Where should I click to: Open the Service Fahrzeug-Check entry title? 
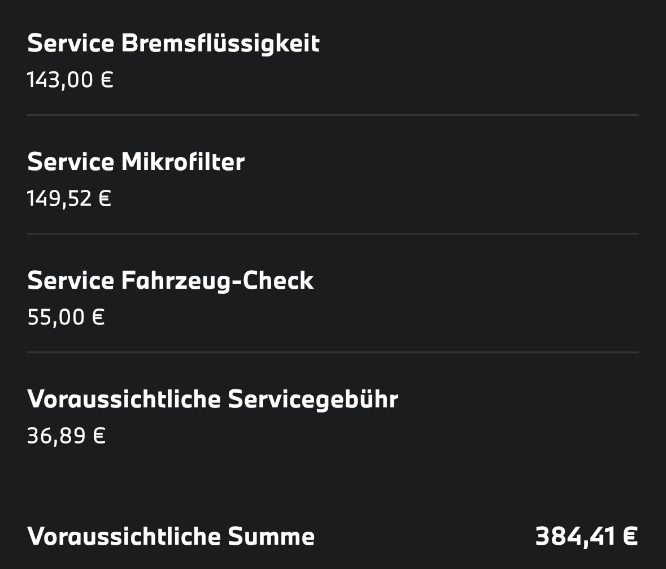point(170,281)
